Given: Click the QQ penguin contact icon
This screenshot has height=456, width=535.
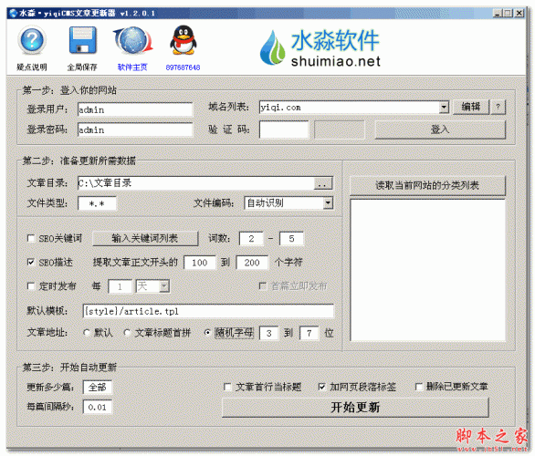Looking at the screenshot, I should (x=184, y=40).
